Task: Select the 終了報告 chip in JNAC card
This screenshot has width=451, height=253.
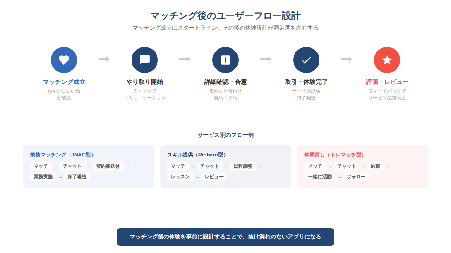Action: coord(77,177)
